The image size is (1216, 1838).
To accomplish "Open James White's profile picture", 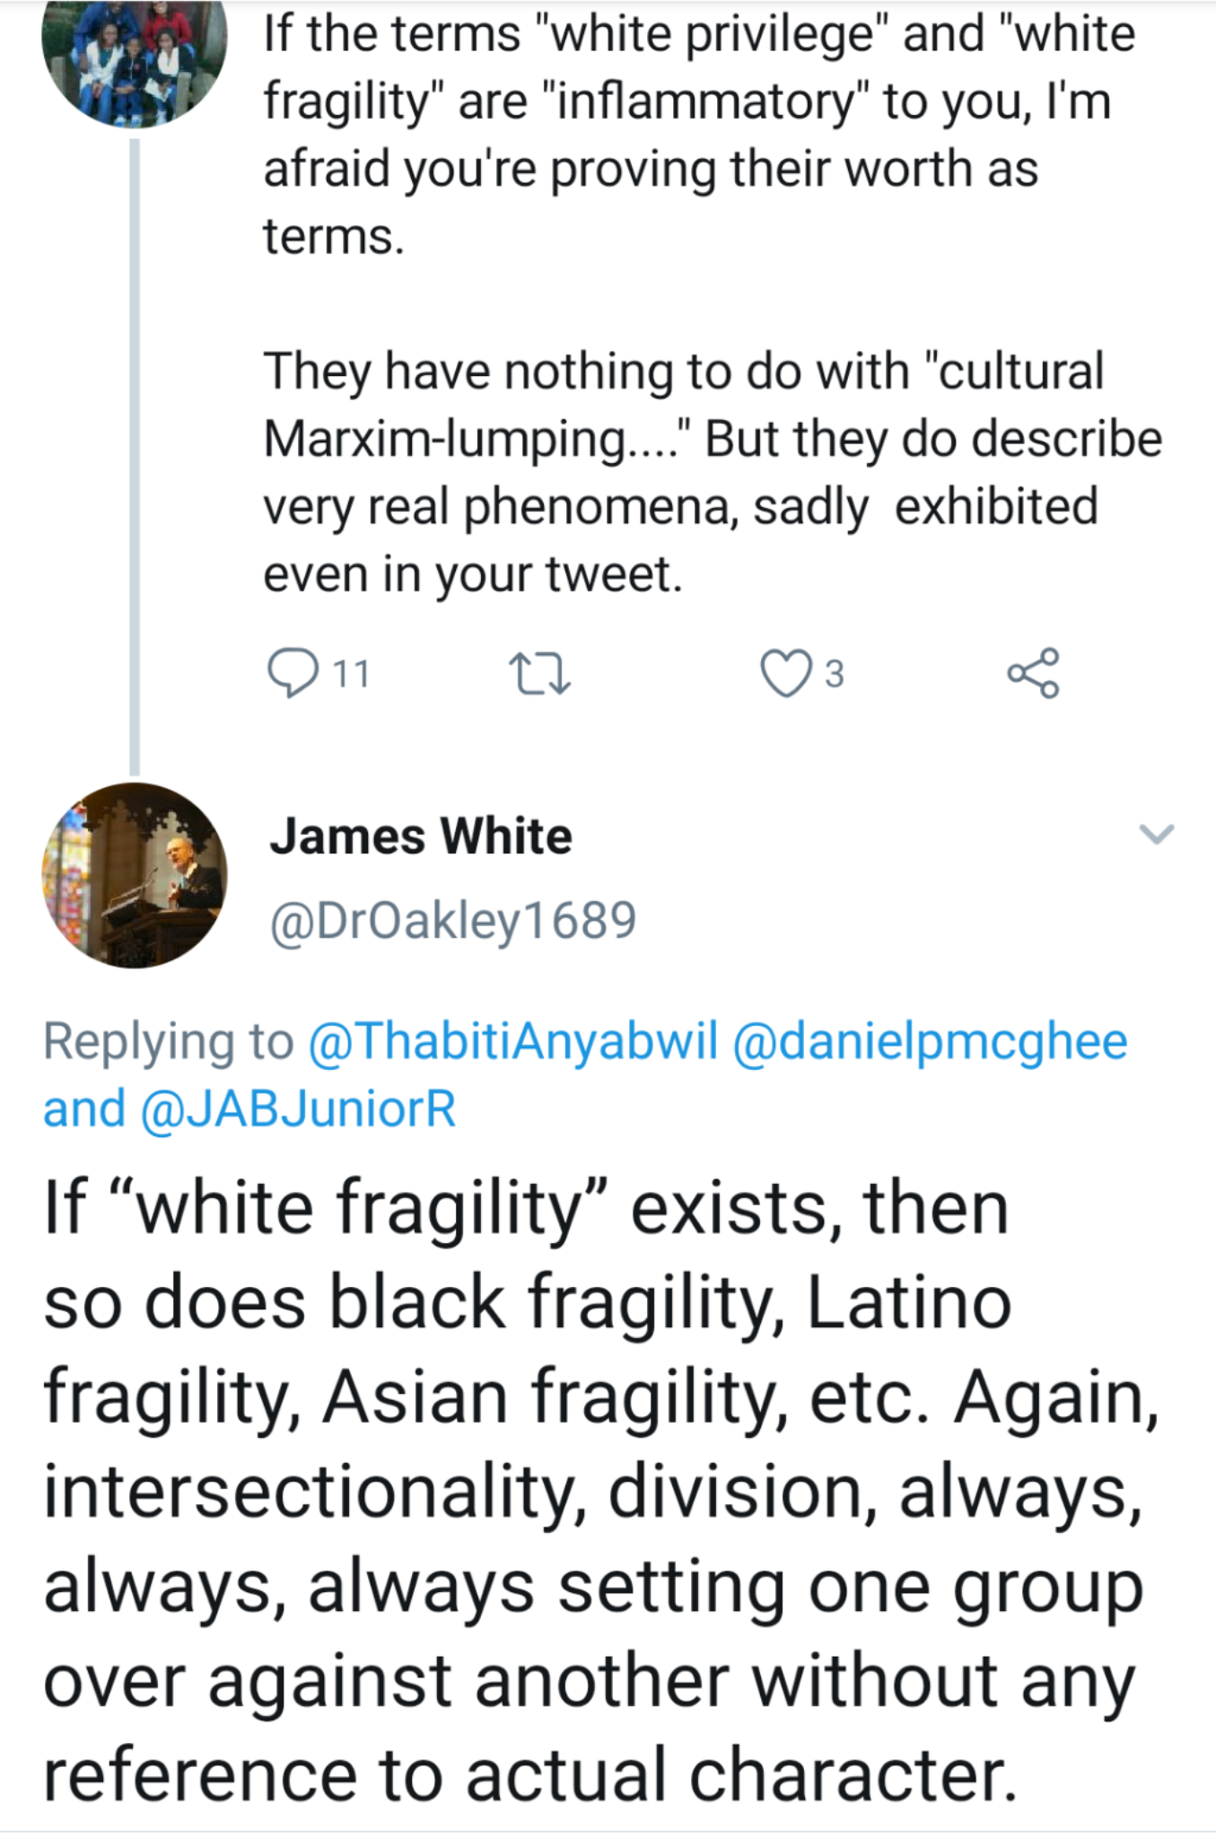I will pos(135,875).
